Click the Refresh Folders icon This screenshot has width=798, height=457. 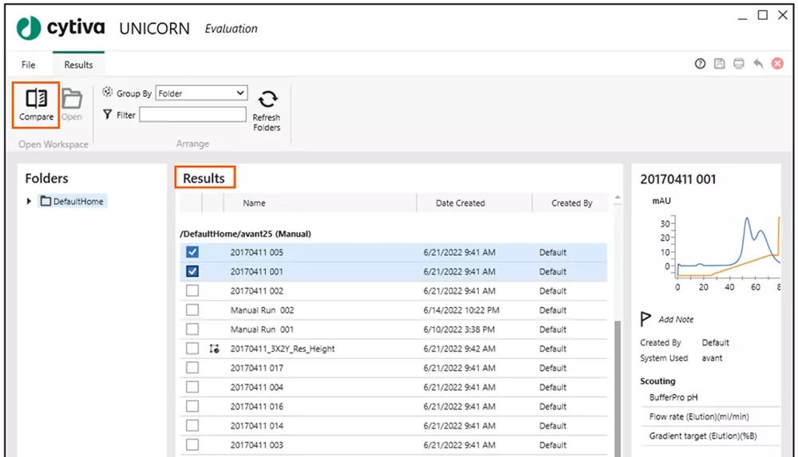[267, 100]
